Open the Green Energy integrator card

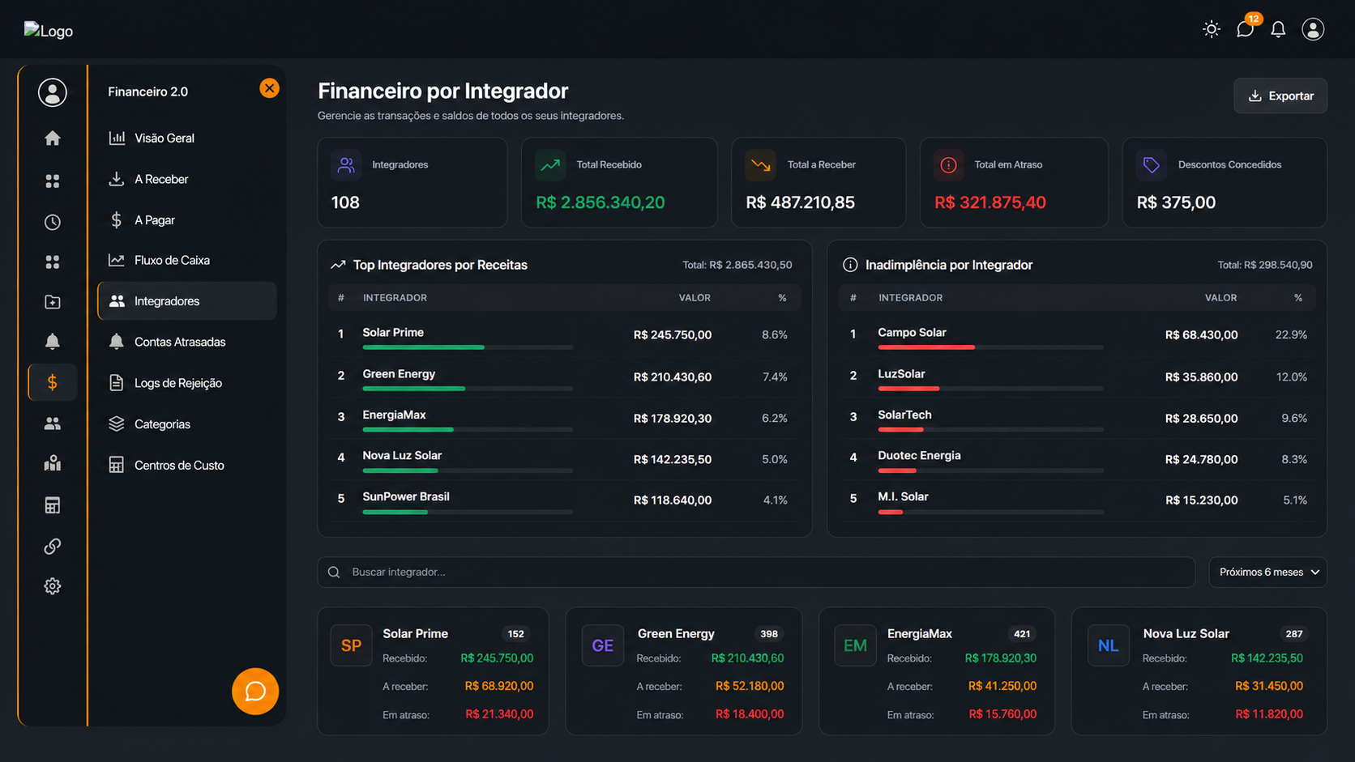684,671
